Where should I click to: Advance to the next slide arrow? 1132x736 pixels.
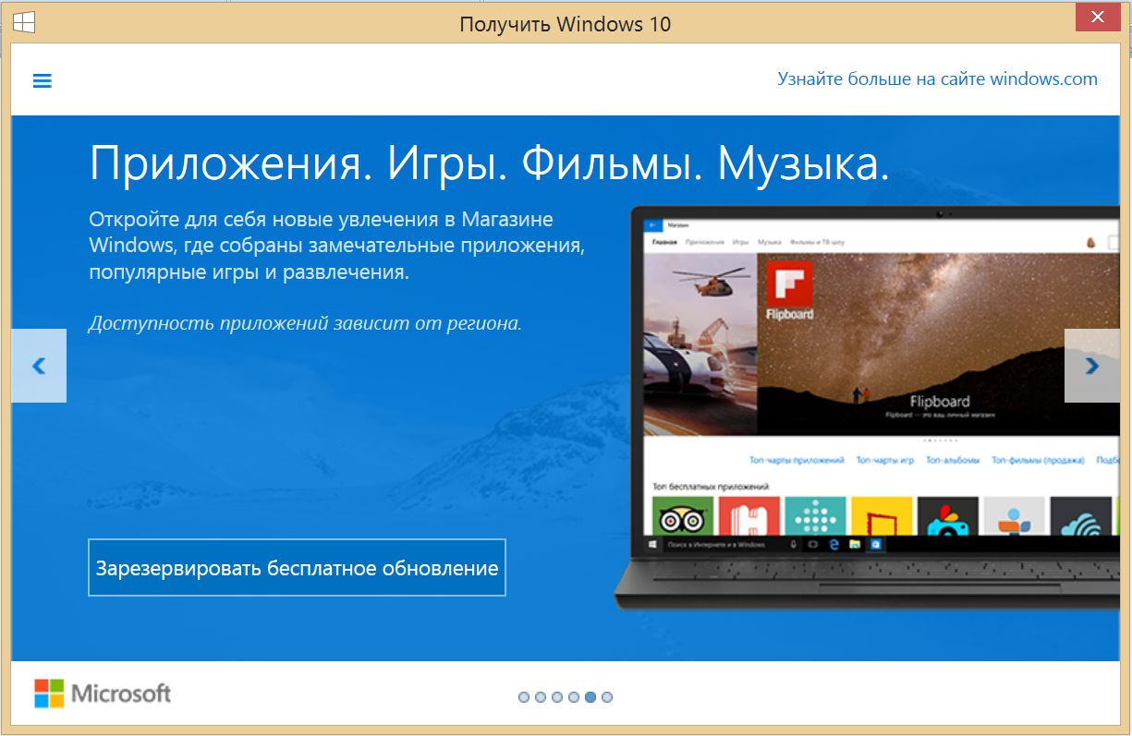click(x=1092, y=366)
